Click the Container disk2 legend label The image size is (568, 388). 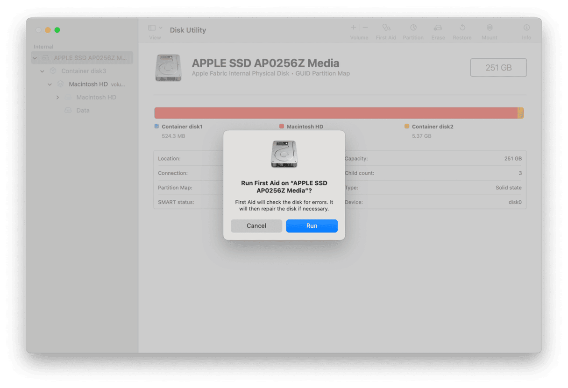coord(433,127)
